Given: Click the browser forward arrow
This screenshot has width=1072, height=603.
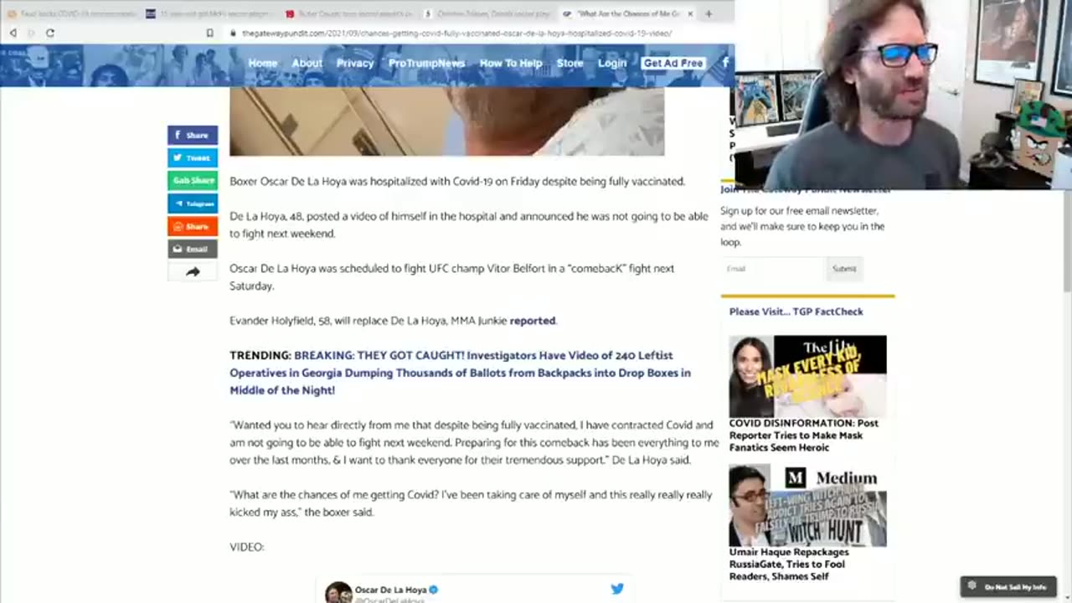Looking at the screenshot, I should (x=31, y=33).
